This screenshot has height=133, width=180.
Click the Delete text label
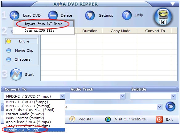[x=66, y=15]
